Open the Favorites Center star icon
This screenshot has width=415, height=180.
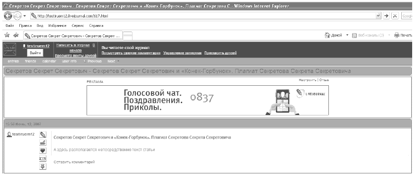tap(7, 35)
